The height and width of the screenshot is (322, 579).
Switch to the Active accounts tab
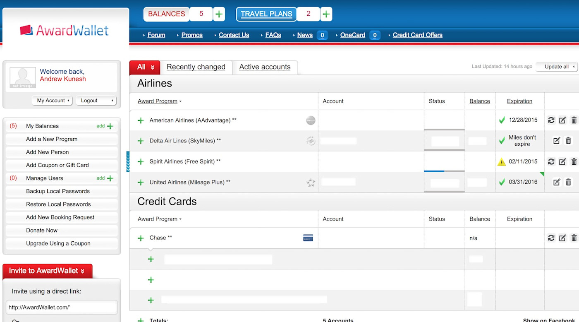(265, 67)
